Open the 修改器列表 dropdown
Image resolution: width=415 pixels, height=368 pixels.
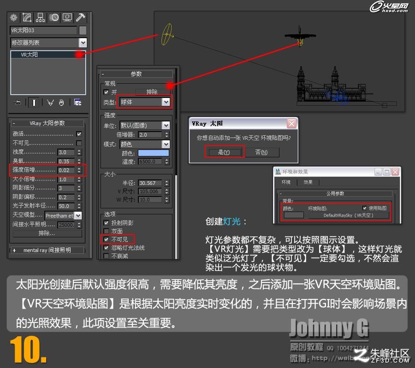click(x=83, y=42)
